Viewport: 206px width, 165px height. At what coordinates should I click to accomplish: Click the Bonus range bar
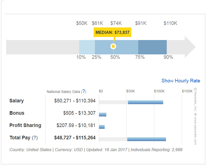pyautogui.click(x=103, y=114)
